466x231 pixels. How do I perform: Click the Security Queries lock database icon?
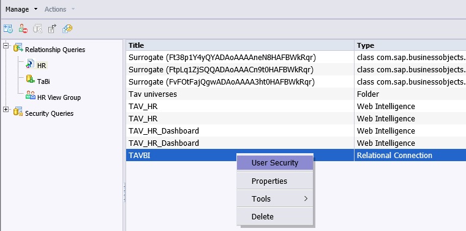[18, 112]
